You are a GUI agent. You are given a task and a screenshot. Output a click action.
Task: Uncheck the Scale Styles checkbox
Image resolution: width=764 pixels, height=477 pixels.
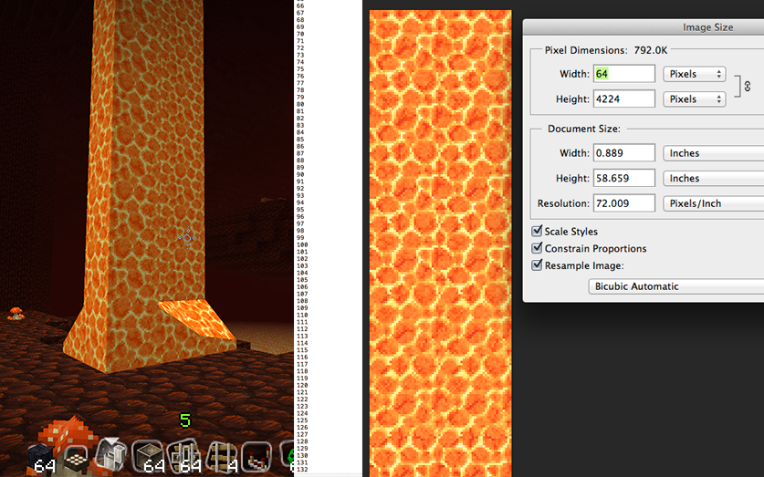tap(537, 231)
